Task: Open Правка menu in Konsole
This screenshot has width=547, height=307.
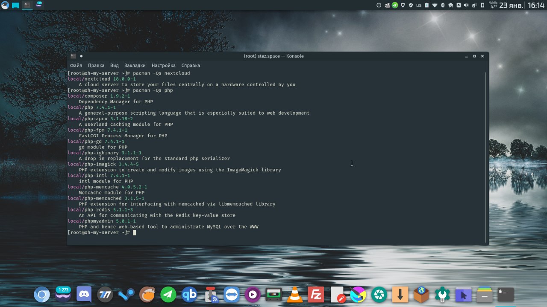Action: point(96,66)
